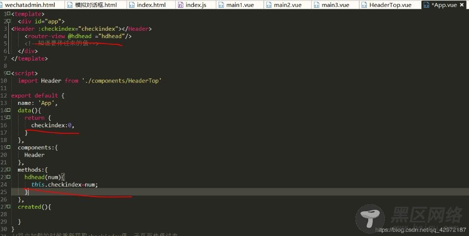Open the 模拟对话框.html tab
The height and width of the screenshot is (236, 469).
[96, 5]
